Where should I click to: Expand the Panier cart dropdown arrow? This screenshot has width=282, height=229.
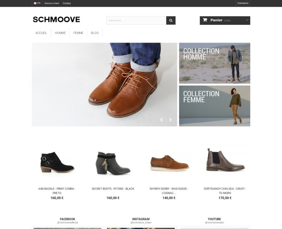pos(247,20)
